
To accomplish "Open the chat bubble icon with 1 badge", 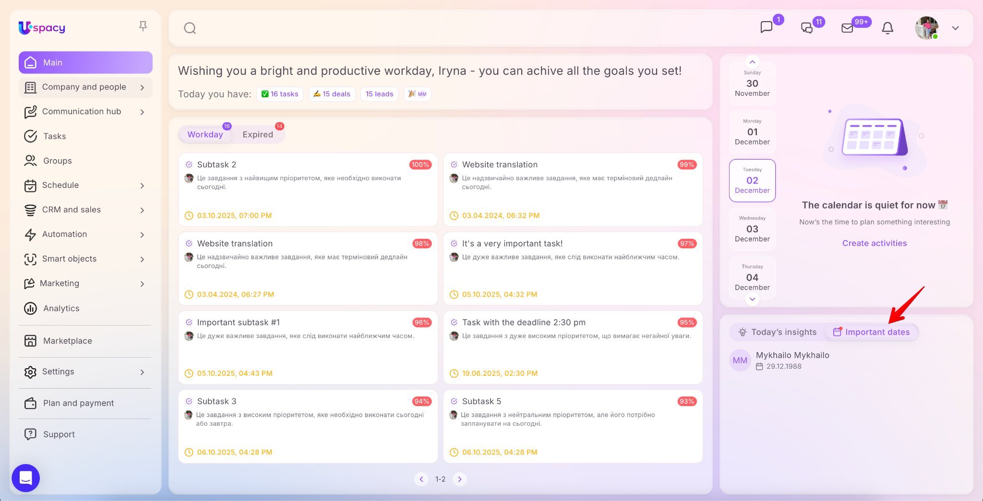I will point(767,27).
